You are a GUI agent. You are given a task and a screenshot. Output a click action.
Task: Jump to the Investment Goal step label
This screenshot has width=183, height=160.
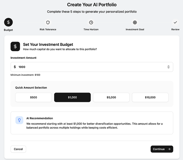(135, 29)
